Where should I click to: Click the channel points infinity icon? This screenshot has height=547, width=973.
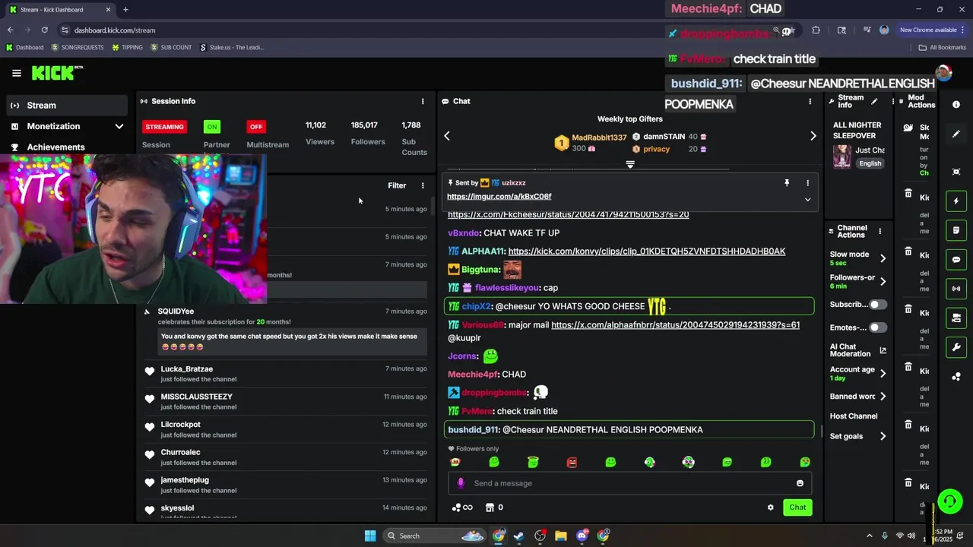click(x=462, y=507)
